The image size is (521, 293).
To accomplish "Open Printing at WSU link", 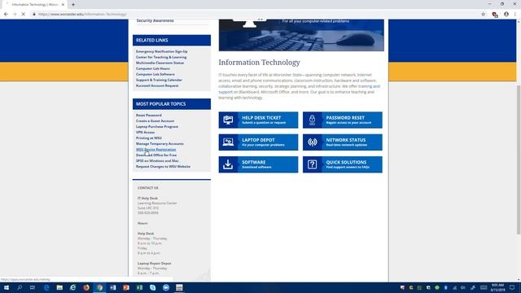I will point(148,138).
